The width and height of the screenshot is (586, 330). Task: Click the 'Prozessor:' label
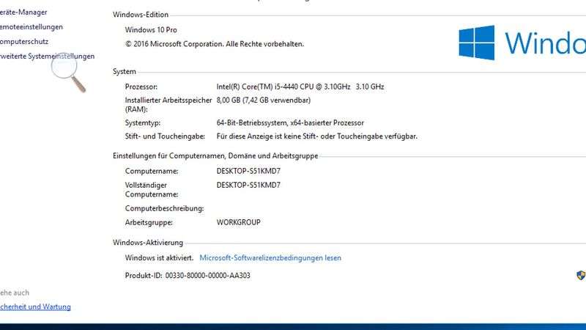tap(141, 87)
